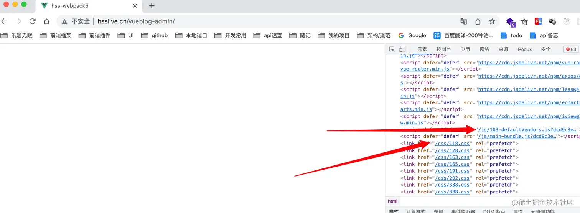Open the /css/128.css link
This screenshot has height=213, width=580.
452,151
